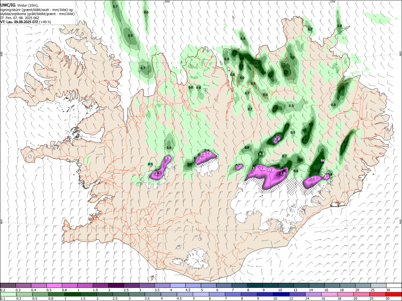Click the '1.0' value in the northeast peninsula

[x=292, y=58]
